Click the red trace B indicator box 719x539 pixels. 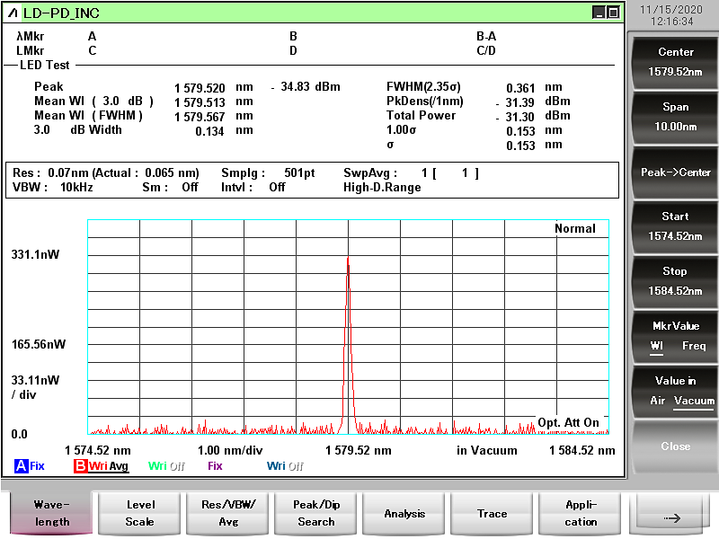coord(80,466)
